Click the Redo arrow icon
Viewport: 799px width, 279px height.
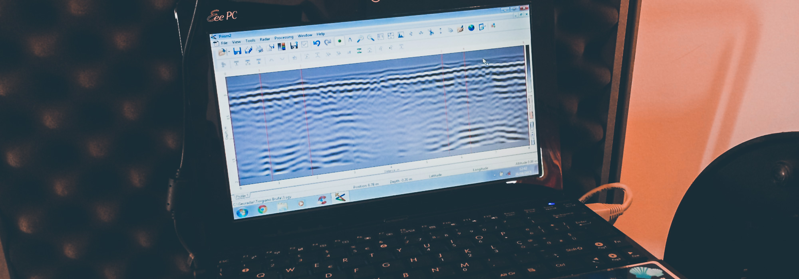tap(328, 42)
